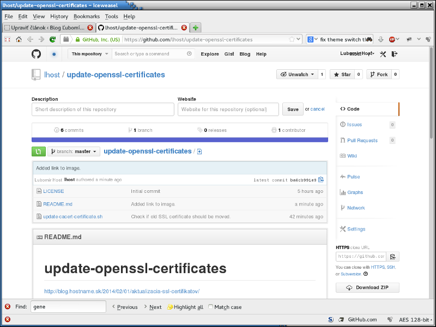
Task: Toggle the Match case checkbox
Action: pos(210,306)
